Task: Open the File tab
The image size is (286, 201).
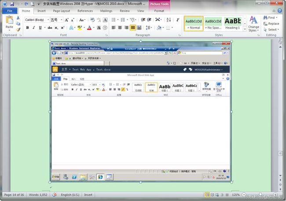Action: pos(10,11)
